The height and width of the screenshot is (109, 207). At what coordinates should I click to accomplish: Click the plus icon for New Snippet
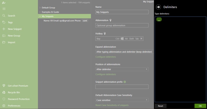4,29
